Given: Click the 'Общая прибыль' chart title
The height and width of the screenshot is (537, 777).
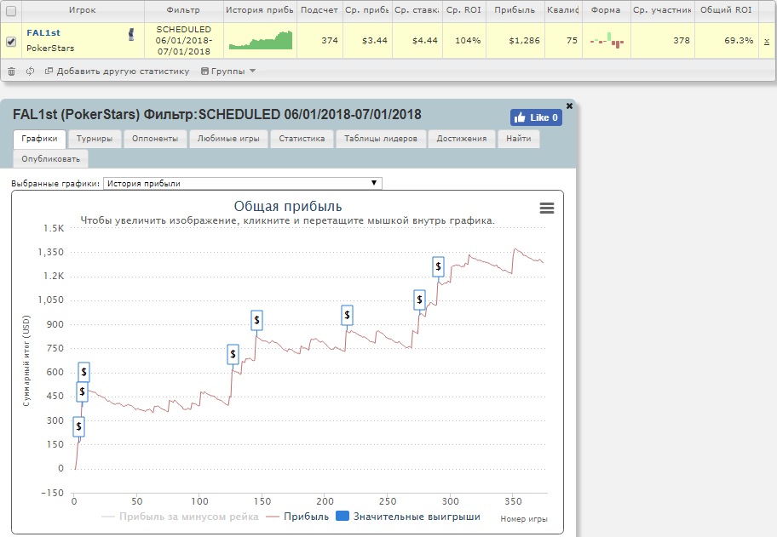Looking at the screenshot, I should pos(288,207).
